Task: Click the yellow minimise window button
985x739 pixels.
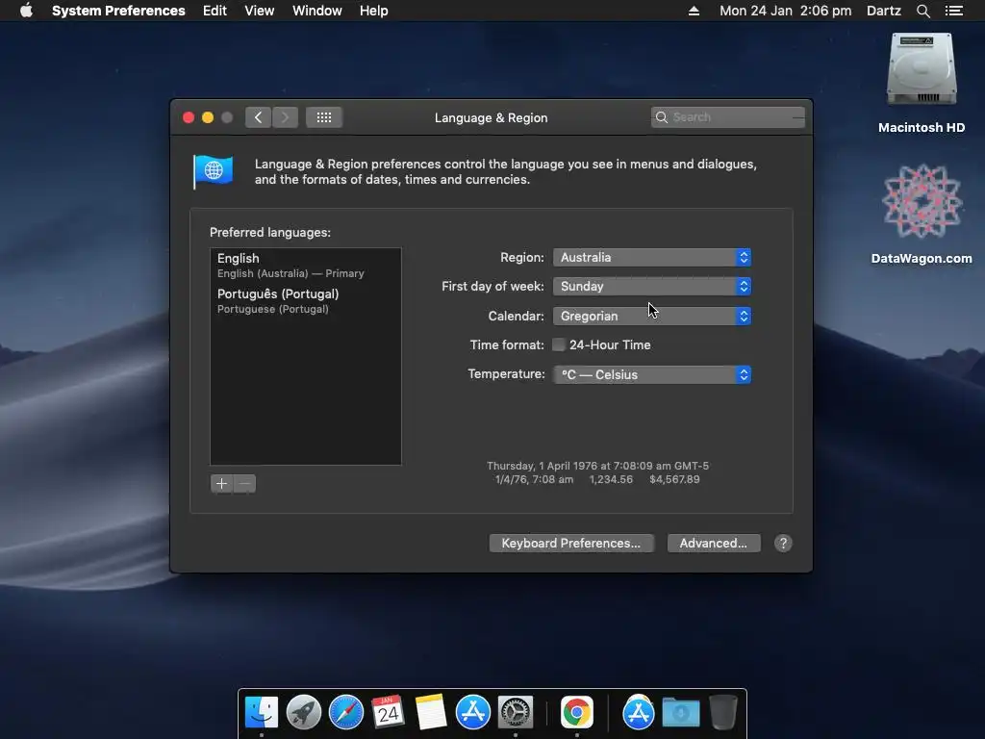Action: click(x=208, y=117)
